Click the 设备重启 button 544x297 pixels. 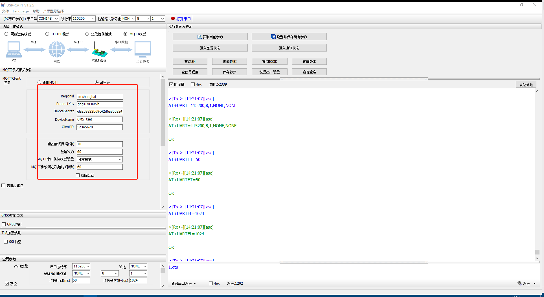pyautogui.click(x=309, y=72)
